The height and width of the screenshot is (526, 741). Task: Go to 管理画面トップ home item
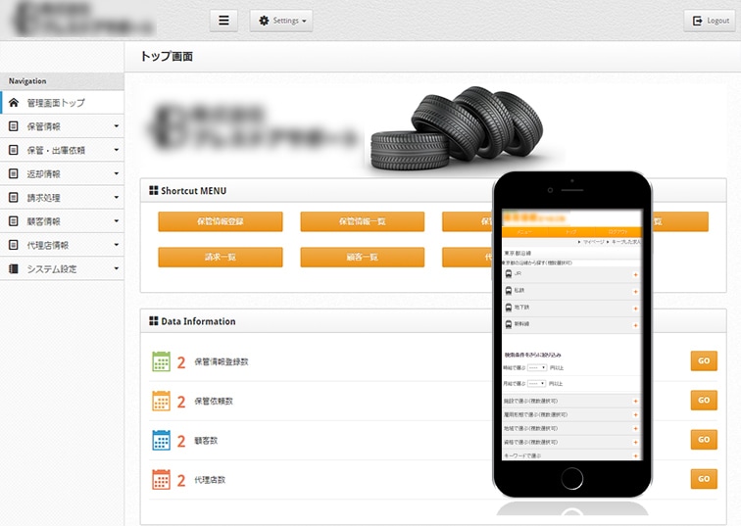click(62, 103)
